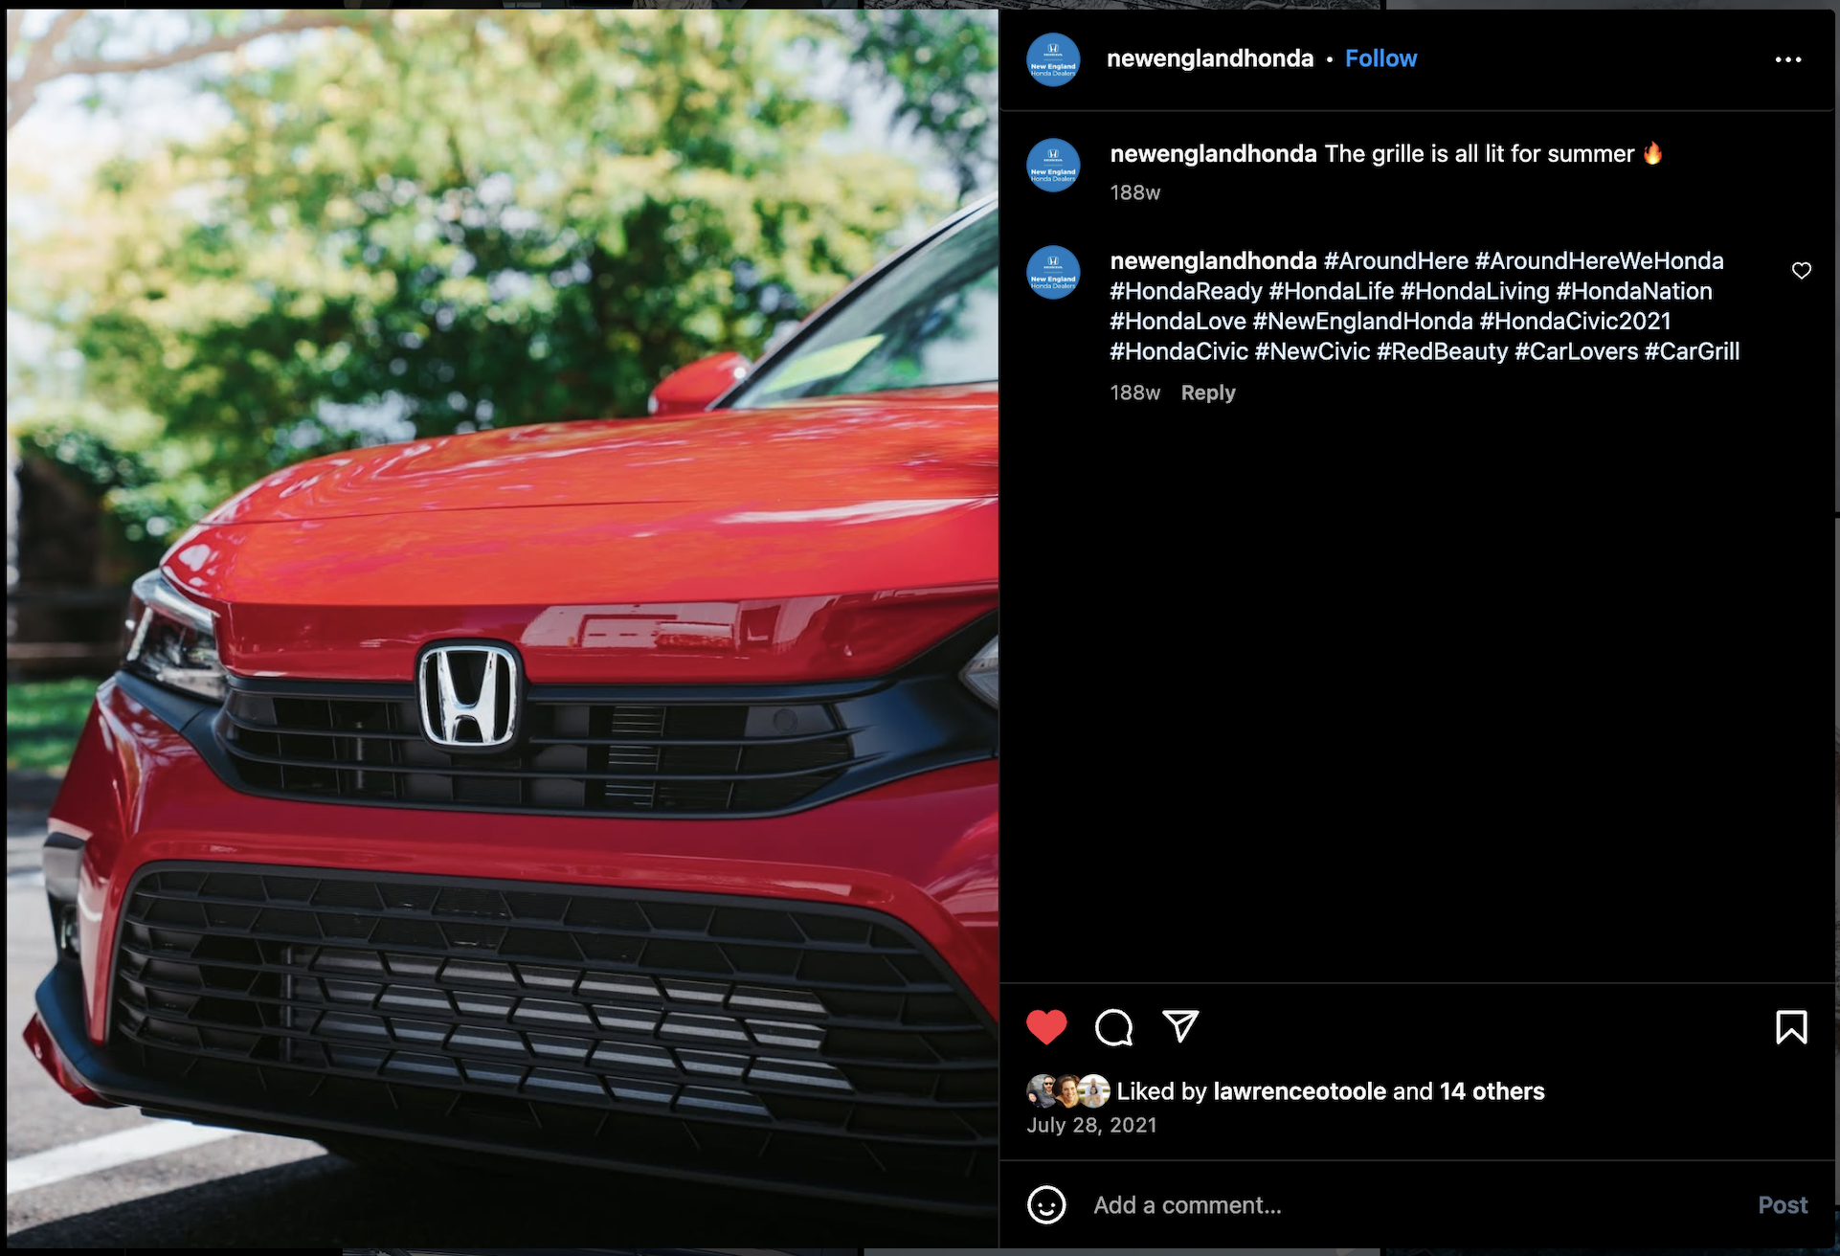Open the #HondaLove hashtag
This screenshot has height=1256, width=1840.
(1178, 321)
